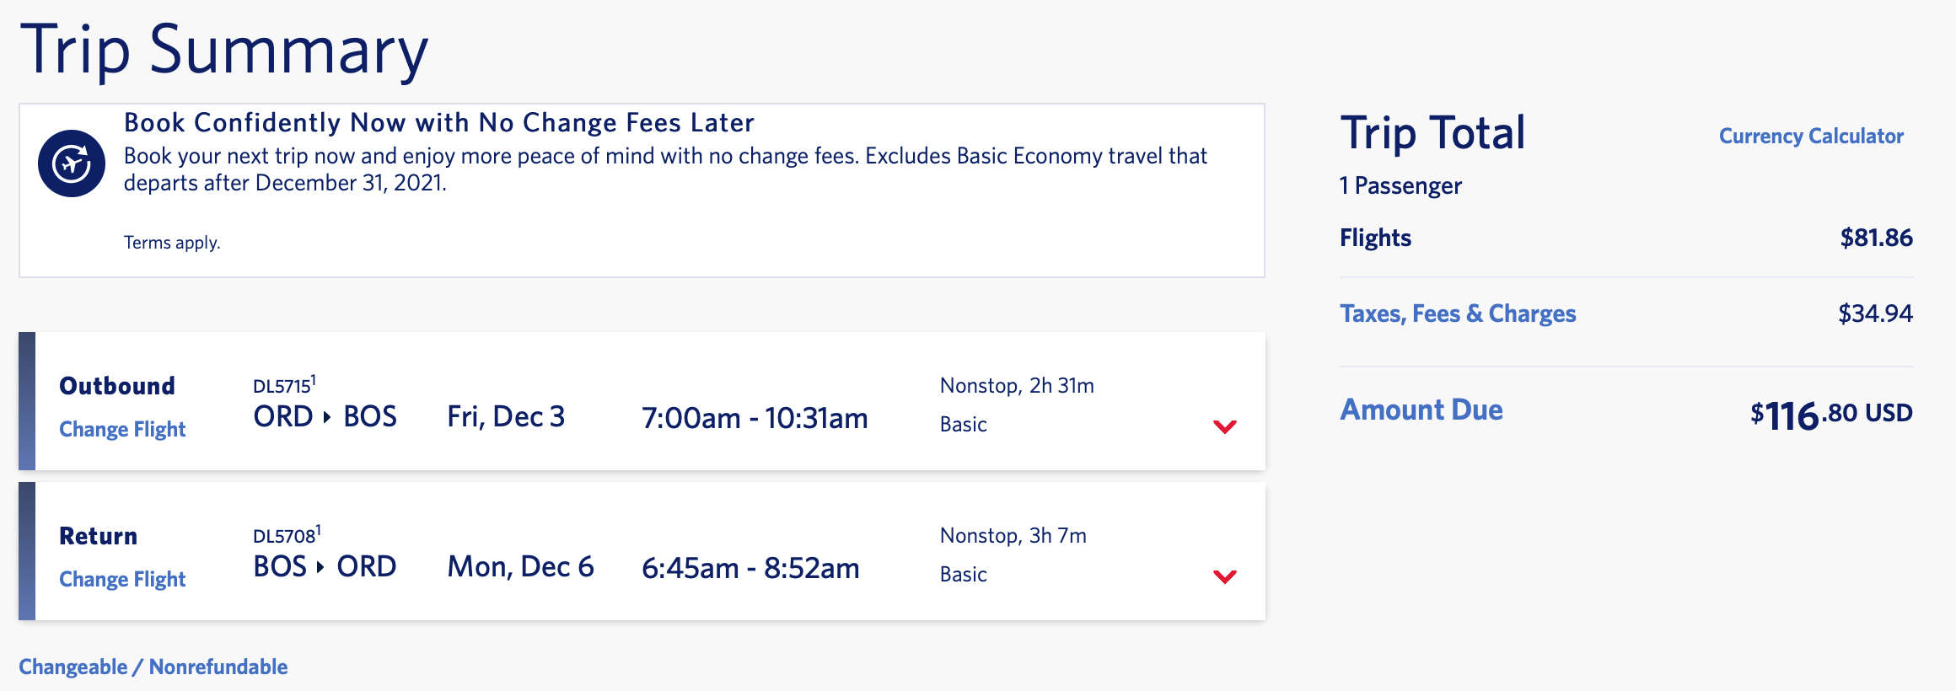Open the Changeable / Nonrefundable policy link
The width and height of the screenshot is (1956, 691).
click(x=153, y=667)
